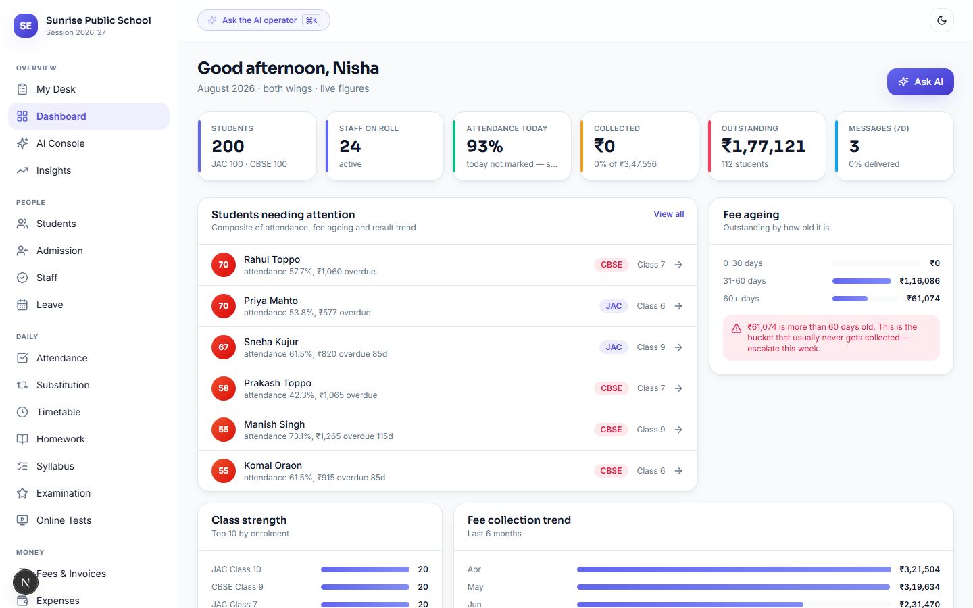Click the AI Console sparkle icon

click(22, 143)
